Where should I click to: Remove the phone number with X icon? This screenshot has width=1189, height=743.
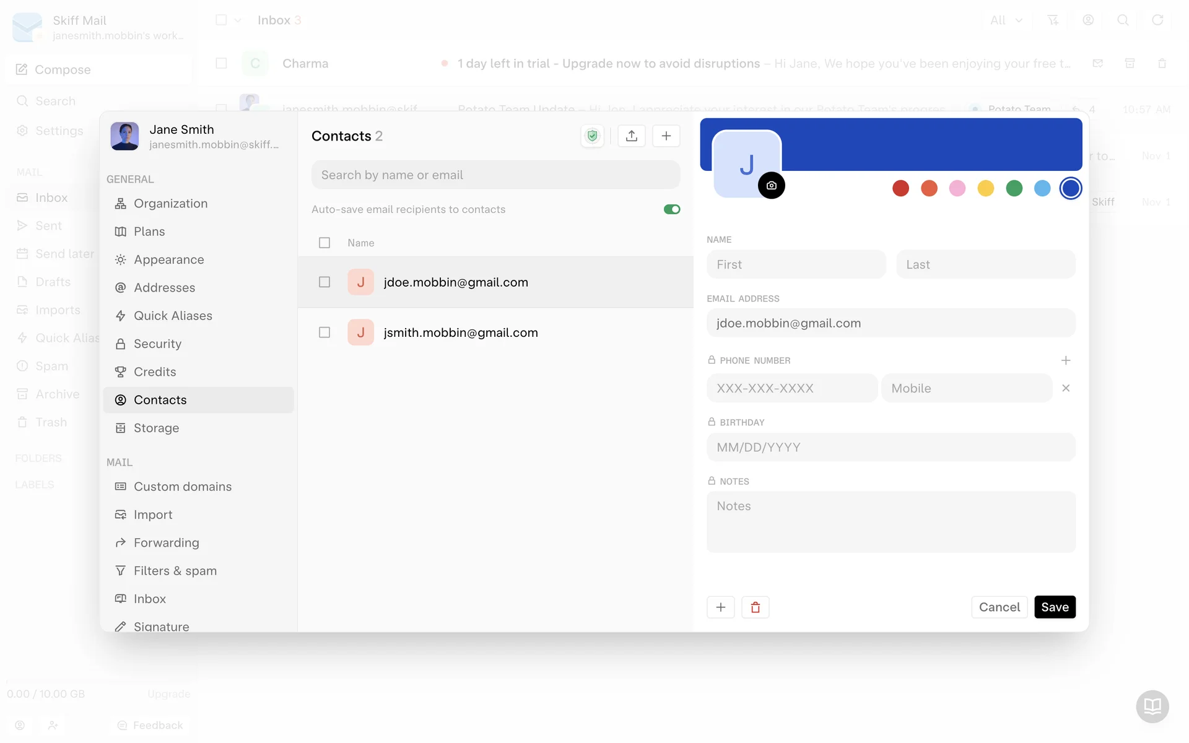point(1065,388)
